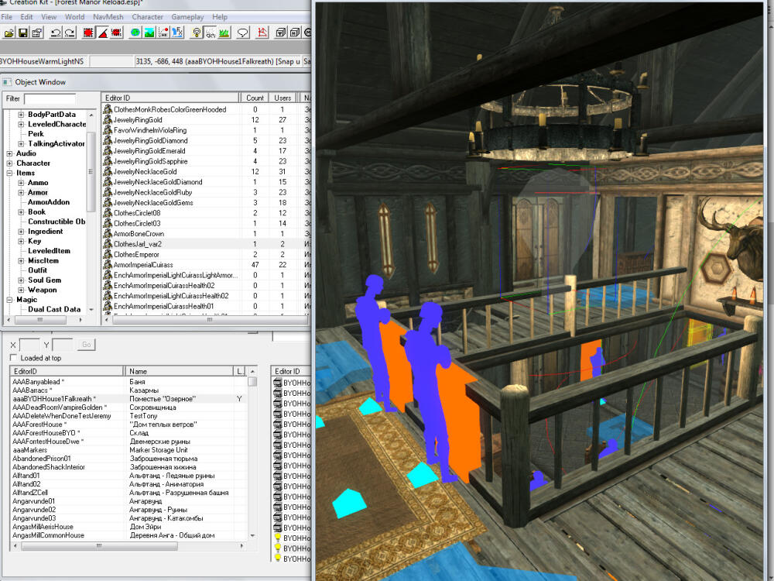The height and width of the screenshot is (581, 774).
Task: Click the Open plugin folder icon
Action: pos(9,33)
